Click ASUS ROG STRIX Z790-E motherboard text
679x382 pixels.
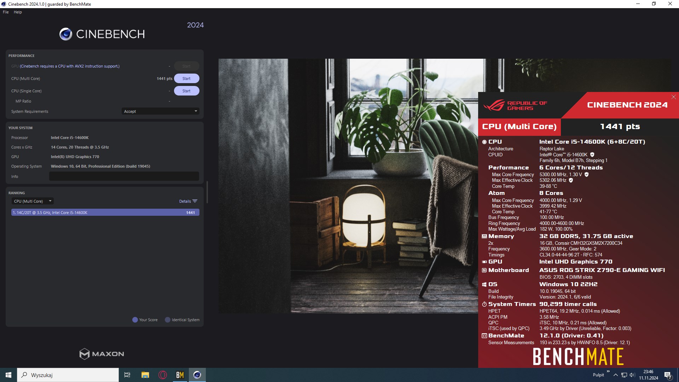pyautogui.click(x=602, y=270)
